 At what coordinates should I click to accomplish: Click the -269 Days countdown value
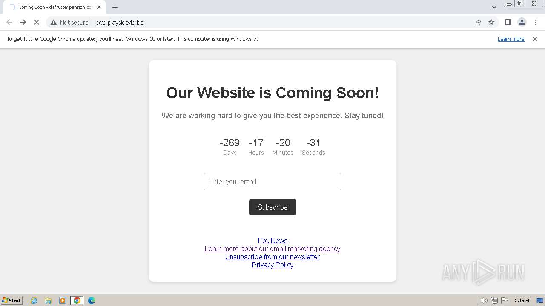tap(229, 143)
